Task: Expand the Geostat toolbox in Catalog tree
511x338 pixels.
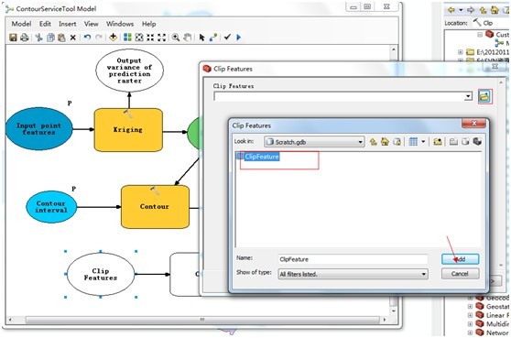Action: tap(470, 306)
